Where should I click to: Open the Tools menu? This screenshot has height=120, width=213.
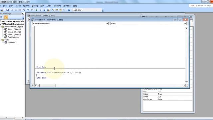[x=49, y=6]
